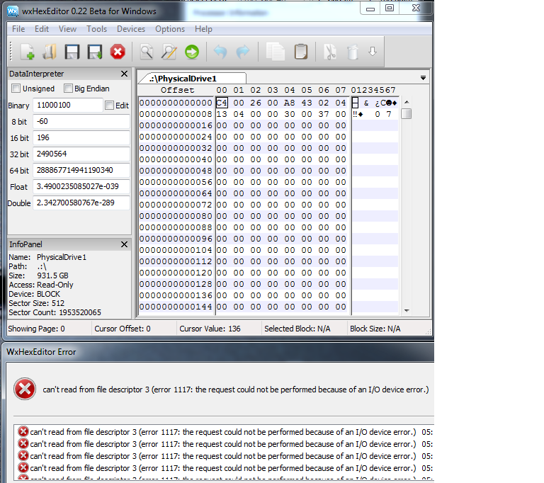Click offset row 000000000144
544x483 pixels.
click(176, 307)
